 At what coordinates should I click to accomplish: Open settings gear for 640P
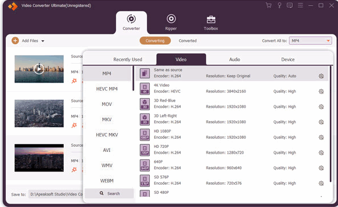pos(321,168)
